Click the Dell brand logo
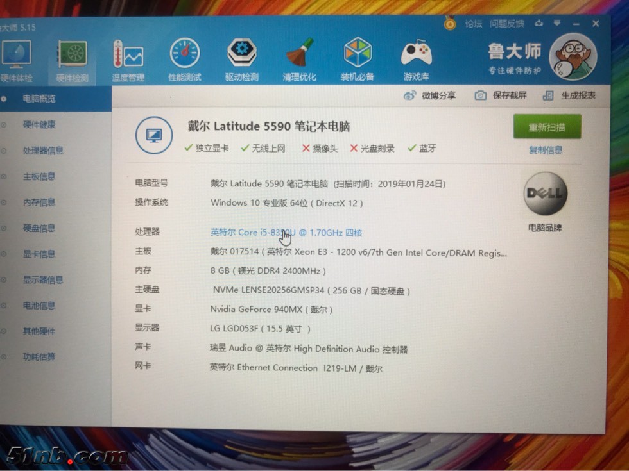 [545, 194]
